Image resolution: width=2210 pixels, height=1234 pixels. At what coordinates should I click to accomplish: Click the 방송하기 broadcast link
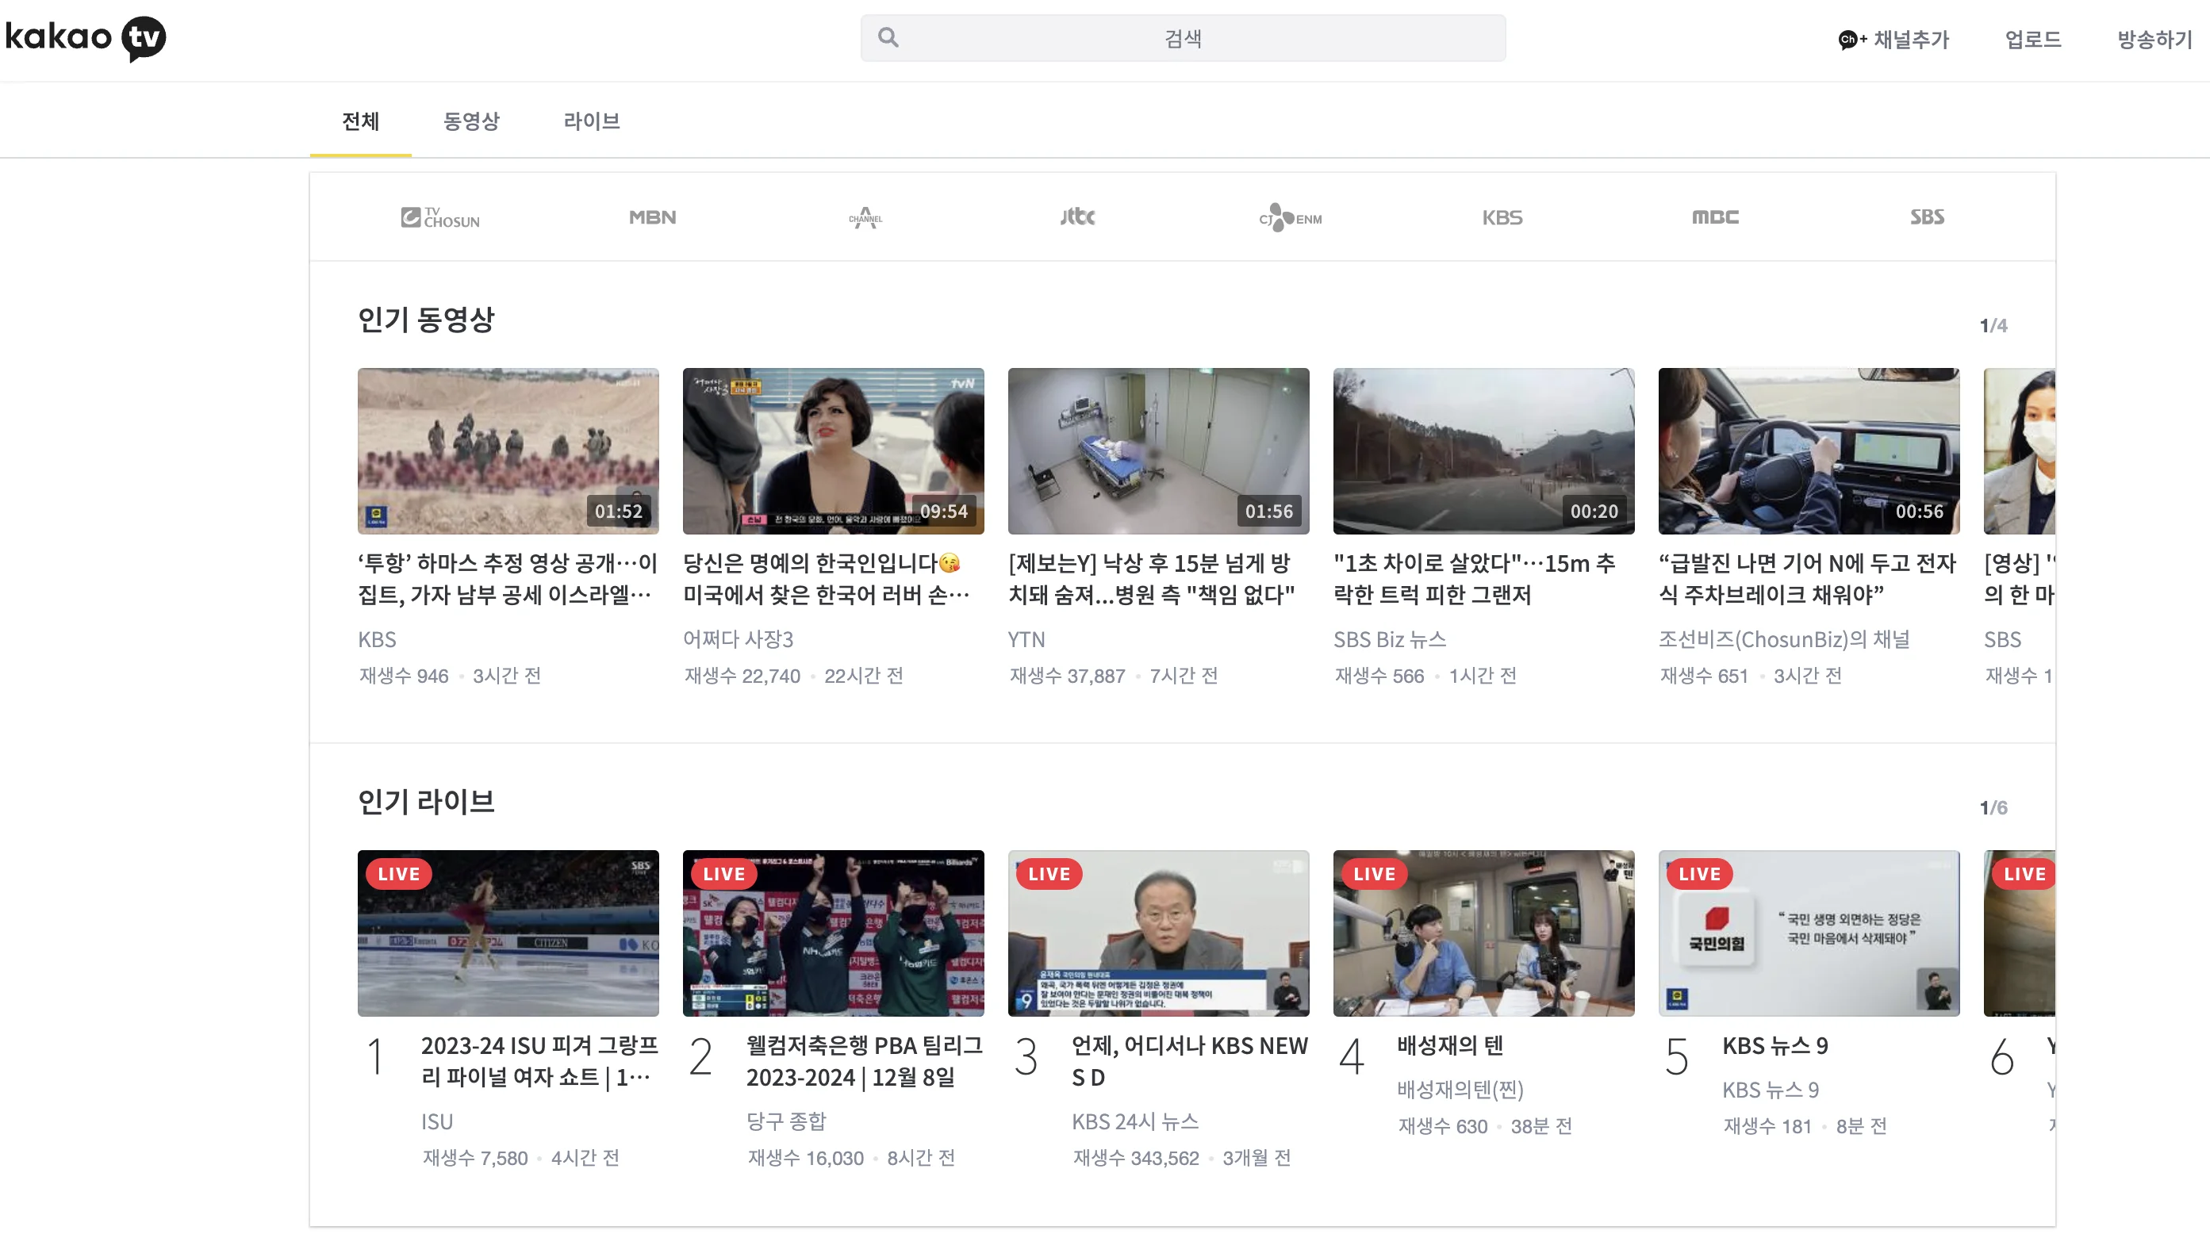(2154, 40)
